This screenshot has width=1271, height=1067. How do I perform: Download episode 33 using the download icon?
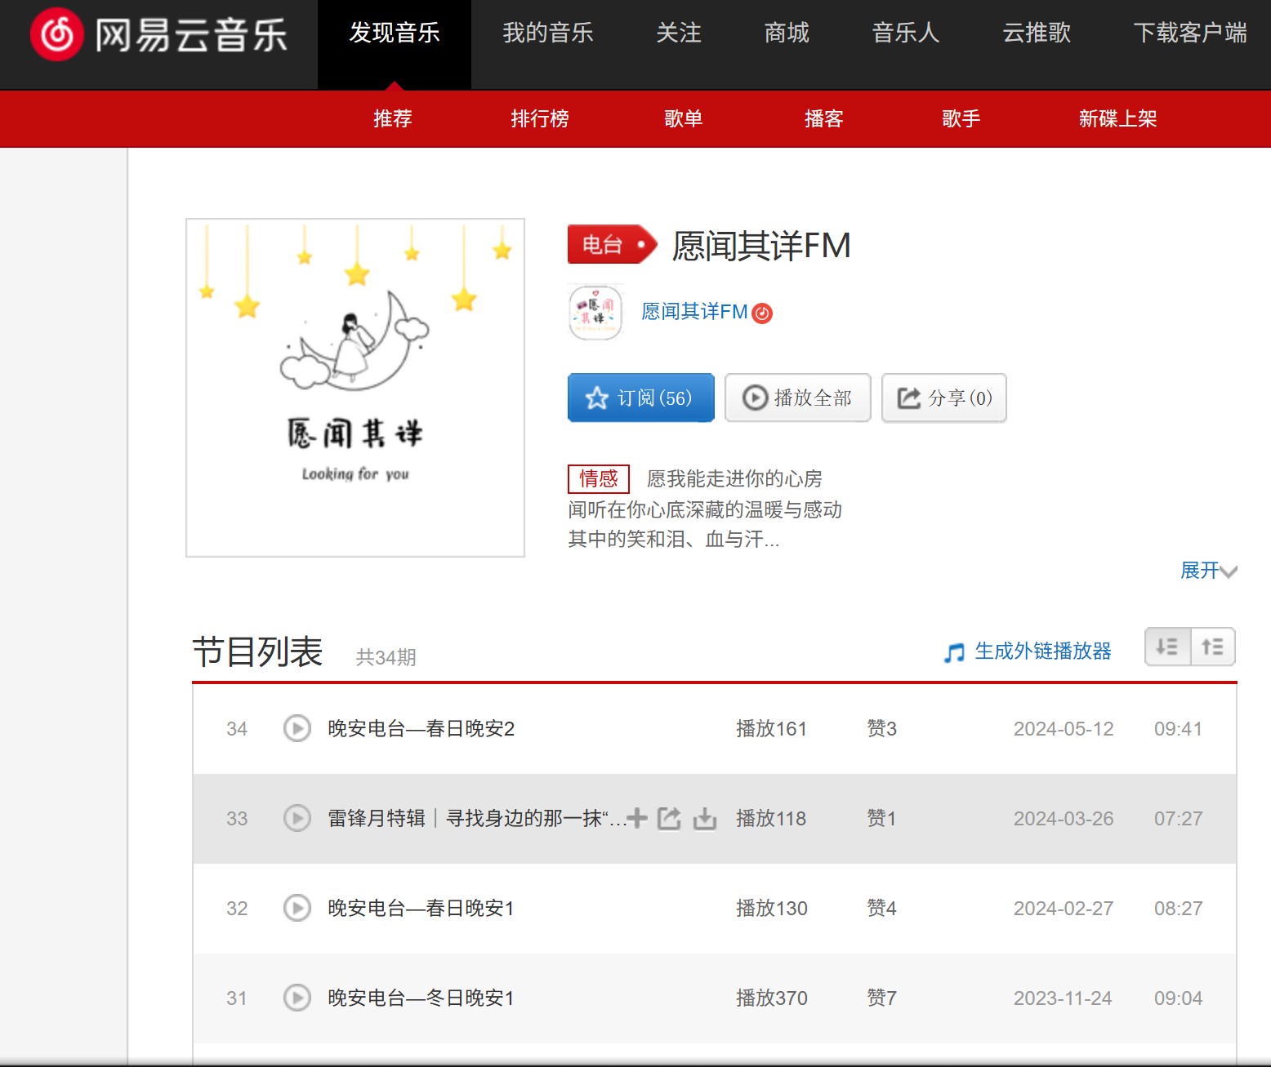[x=705, y=819]
